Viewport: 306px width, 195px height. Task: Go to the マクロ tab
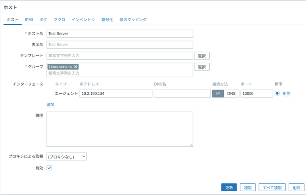[59, 19]
